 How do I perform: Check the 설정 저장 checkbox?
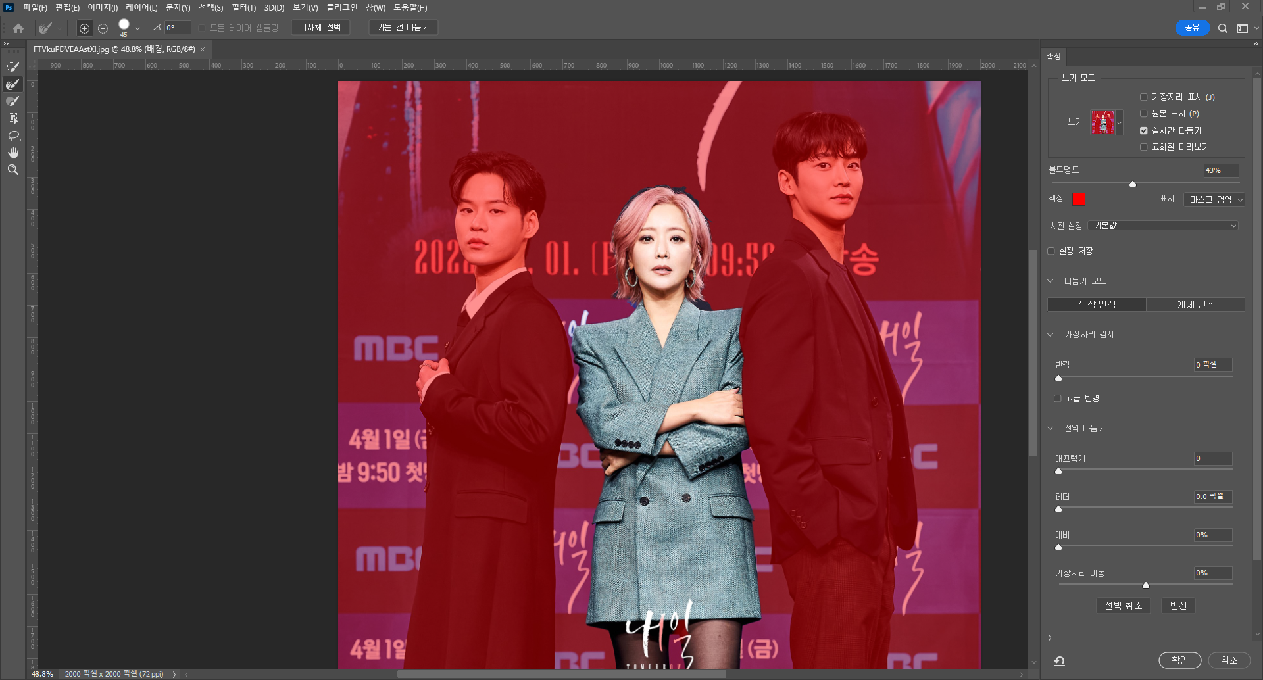1051,251
